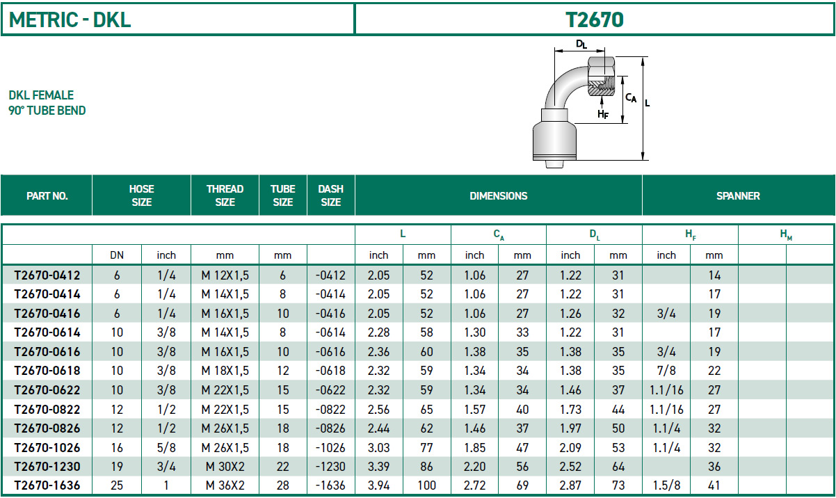Select part number T2670-0416
Image resolution: width=836 pixels, height=498 pixels.
pyautogui.click(x=47, y=314)
